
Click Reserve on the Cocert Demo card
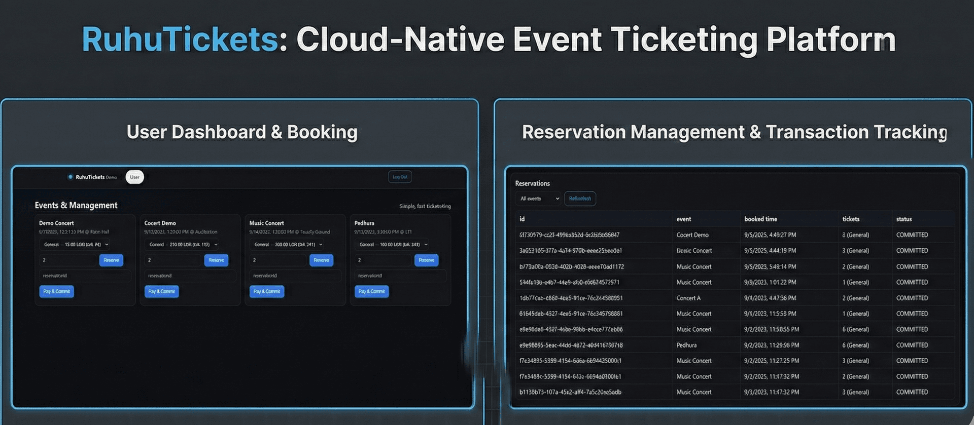pos(216,260)
